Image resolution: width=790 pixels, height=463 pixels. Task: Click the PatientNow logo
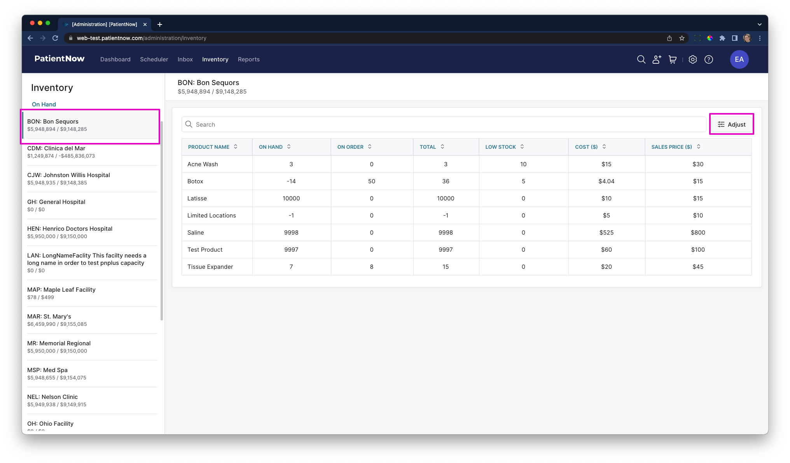59,59
